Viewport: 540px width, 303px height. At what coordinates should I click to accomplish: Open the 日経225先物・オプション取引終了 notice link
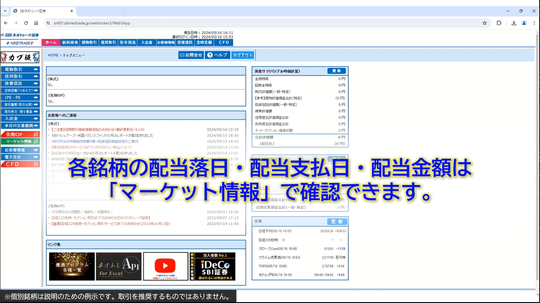click(100, 218)
